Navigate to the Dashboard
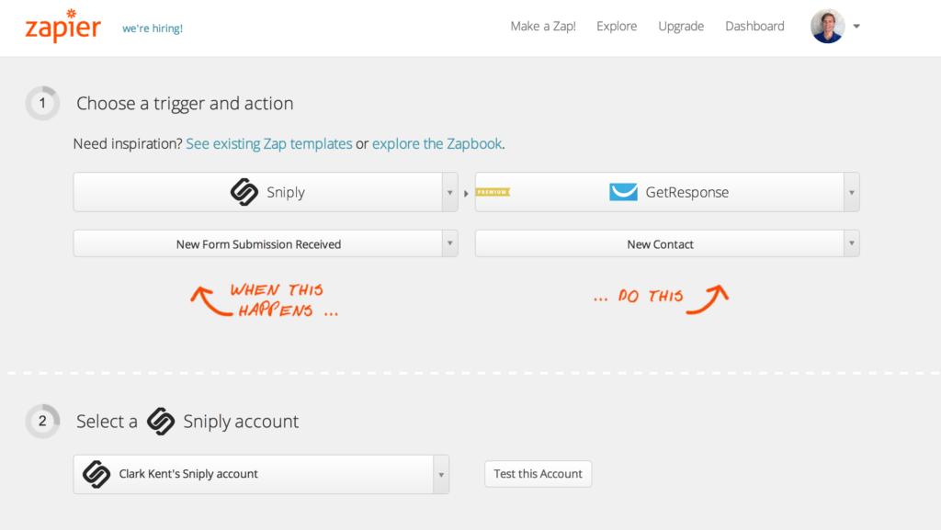This screenshot has width=941, height=530. (x=754, y=27)
